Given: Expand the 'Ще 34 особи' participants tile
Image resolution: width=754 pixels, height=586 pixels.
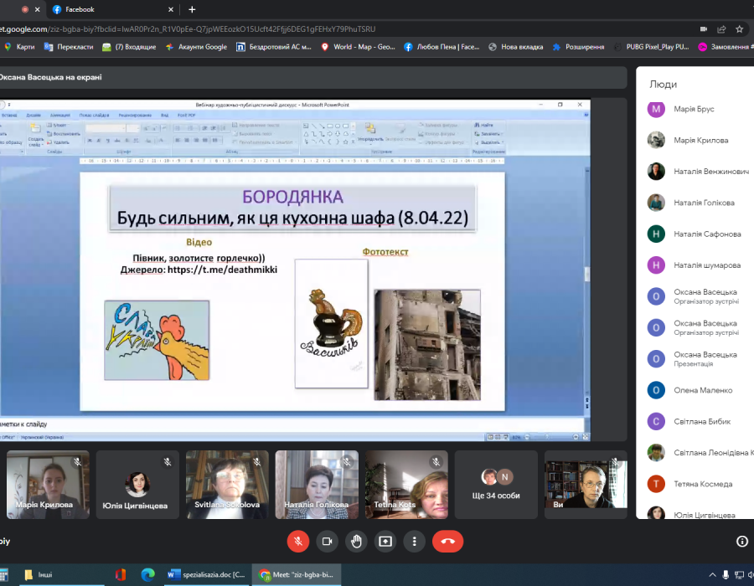Looking at the screenshot, I should 496,485.
